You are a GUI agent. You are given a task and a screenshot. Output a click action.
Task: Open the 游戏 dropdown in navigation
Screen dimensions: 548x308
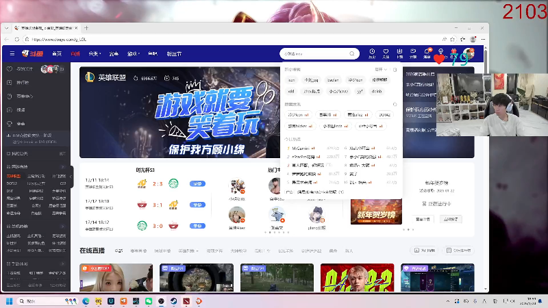click(x=133, y=54)
